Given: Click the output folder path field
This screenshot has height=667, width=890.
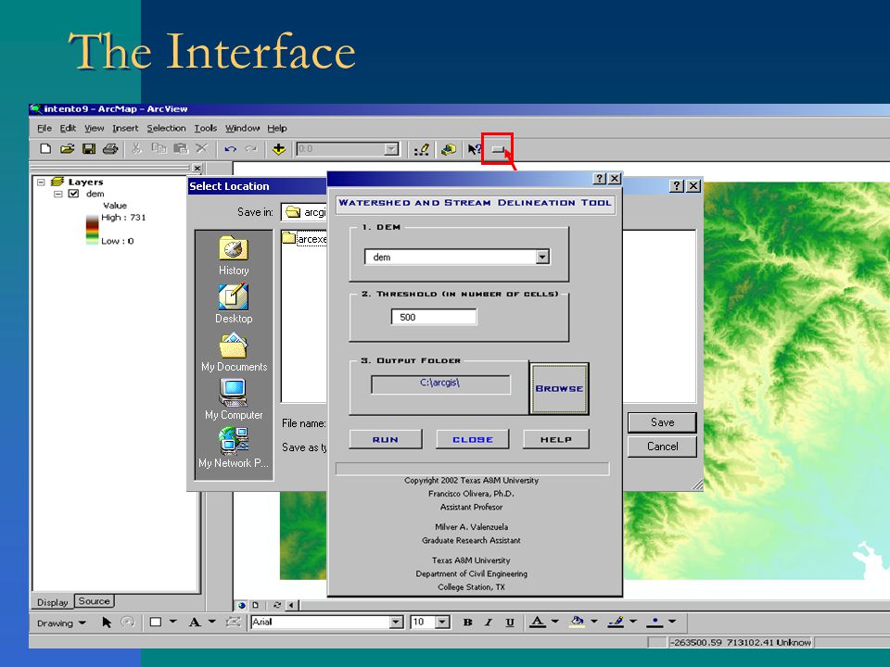Looking at the screenshot, I should [440, 384].
